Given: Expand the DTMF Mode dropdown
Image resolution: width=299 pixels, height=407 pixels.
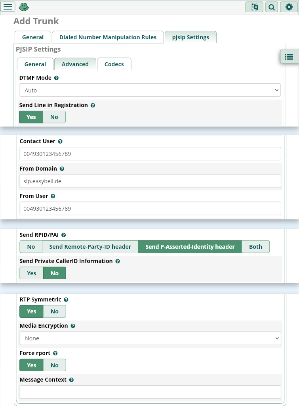Looking at the screenshot, I should (x=150, y=90).
